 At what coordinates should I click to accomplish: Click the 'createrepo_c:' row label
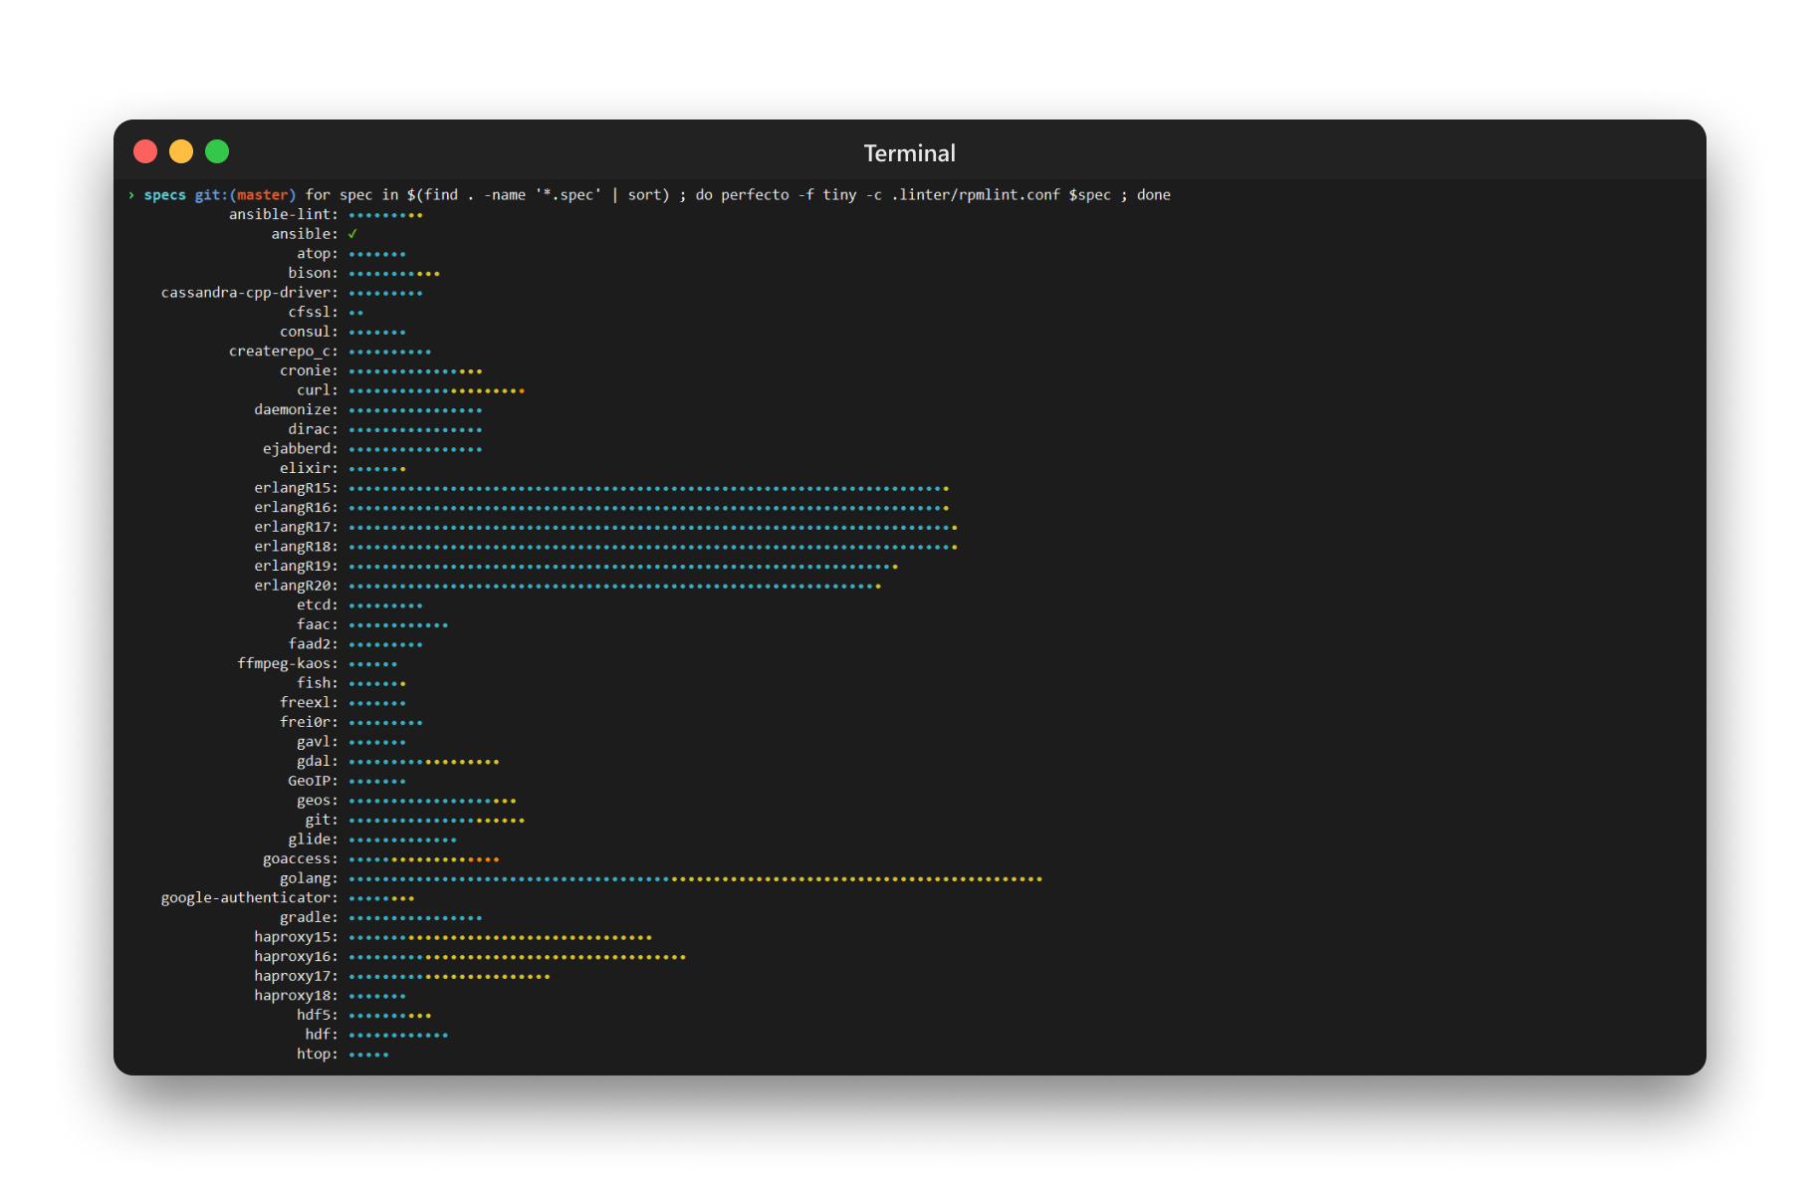[x=284, y=352]
